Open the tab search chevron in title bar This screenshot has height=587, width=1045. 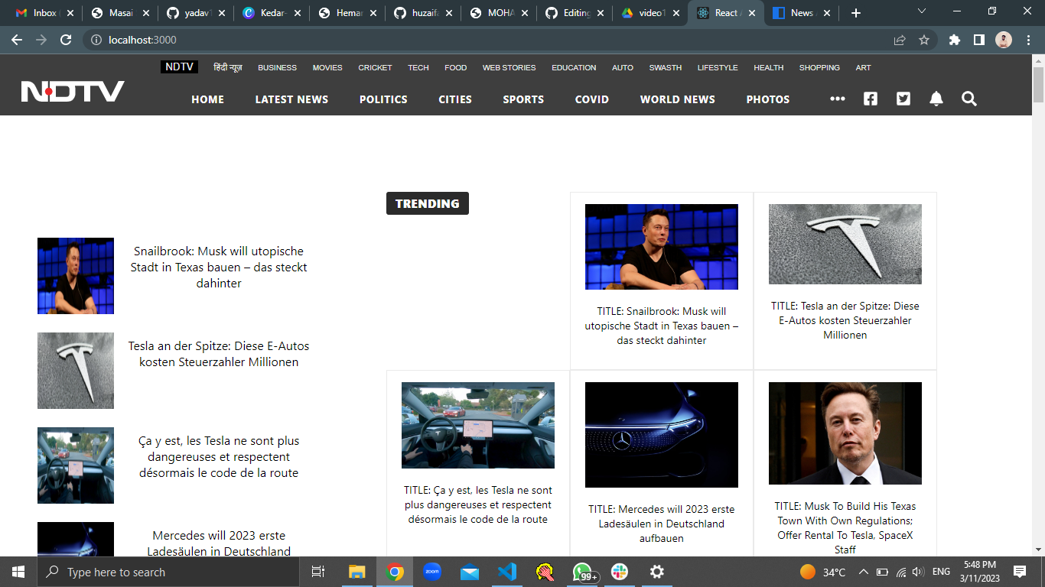pos(922,11)
